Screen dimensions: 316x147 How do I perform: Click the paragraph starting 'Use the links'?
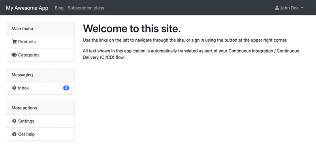click(x=185, y=40)
